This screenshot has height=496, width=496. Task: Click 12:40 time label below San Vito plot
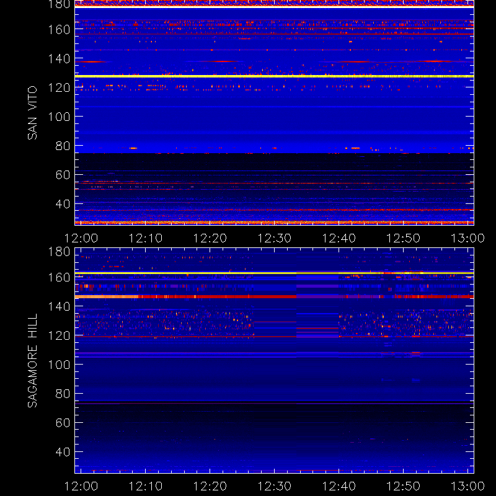(339, 238)
